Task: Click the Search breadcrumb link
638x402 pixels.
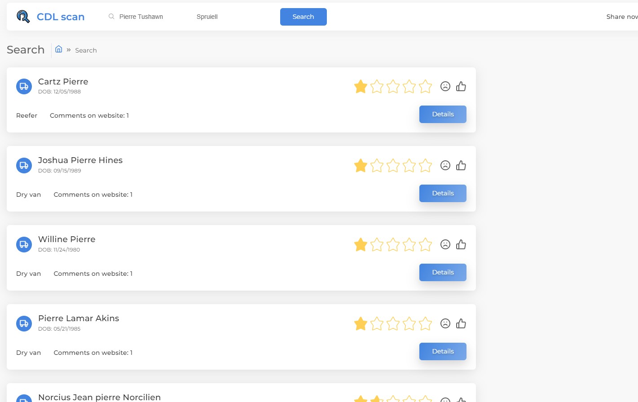Action: (86, 50)
